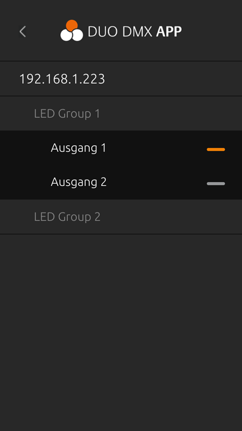This screenshot has width=242, height=431.
Task: Click the gray status bar for Ausgang 2
Action: click(216, 184)
